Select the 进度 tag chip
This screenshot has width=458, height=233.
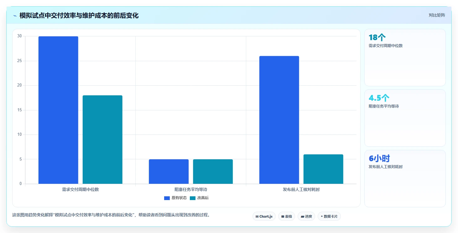coord(306,216)
